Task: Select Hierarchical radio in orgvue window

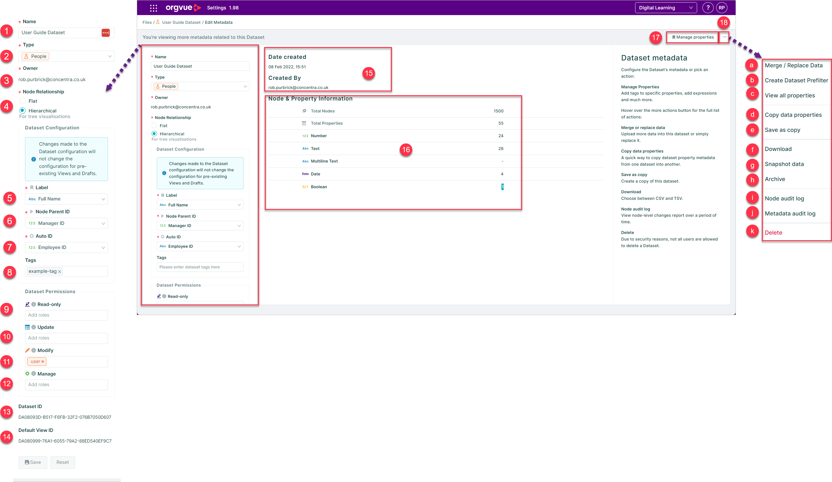Action: 154,134
